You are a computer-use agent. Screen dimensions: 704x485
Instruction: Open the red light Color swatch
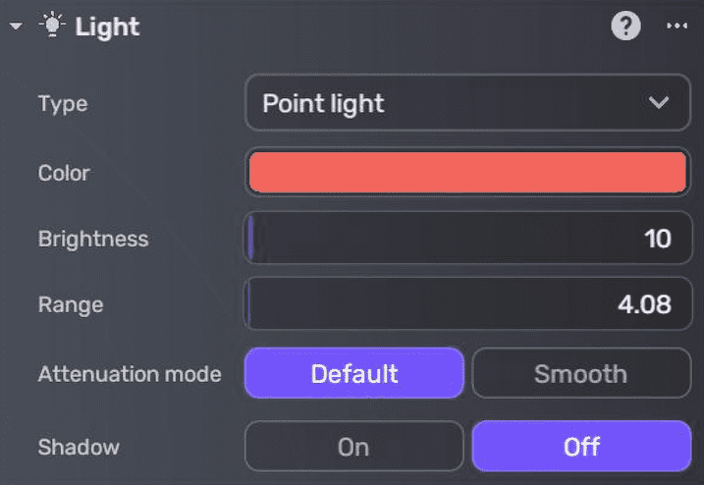pyautogui.click(x=467, y=173)
